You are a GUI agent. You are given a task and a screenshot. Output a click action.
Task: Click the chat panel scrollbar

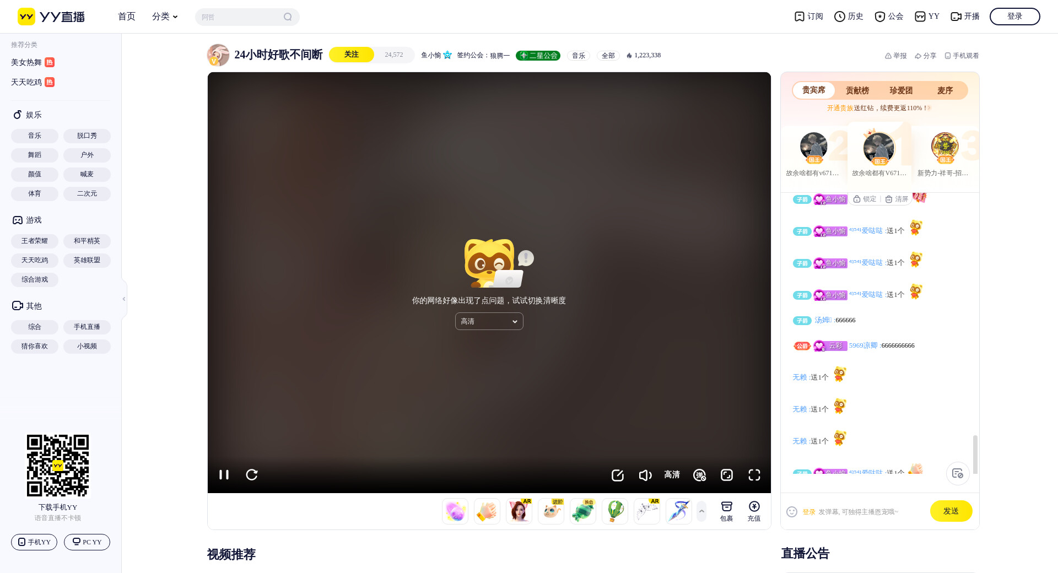[975, 455]
